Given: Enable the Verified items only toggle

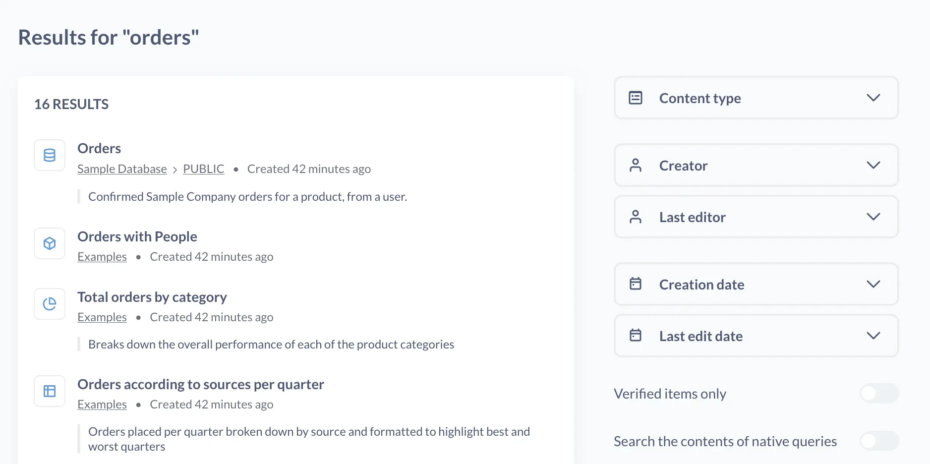Looking at the screenshot, I should pyautogui.click(x=879, y=393).
